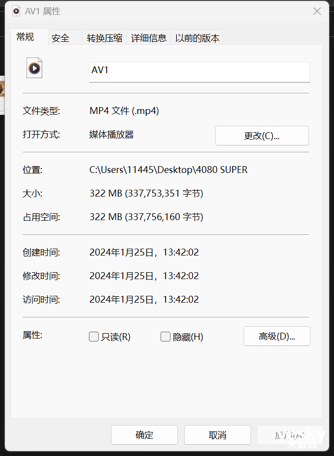
Task: Click the media file icon beside AV1 name
Action: click(x=34, y=68)
